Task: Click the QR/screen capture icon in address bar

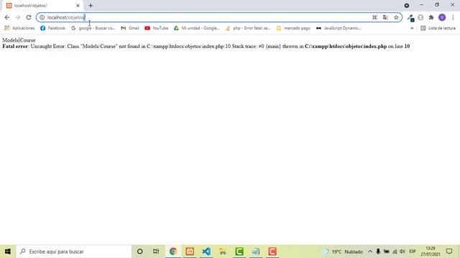Action: pos(374,17)
